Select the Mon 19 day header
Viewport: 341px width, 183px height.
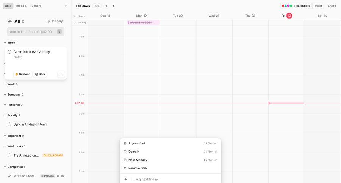(141, 16)
